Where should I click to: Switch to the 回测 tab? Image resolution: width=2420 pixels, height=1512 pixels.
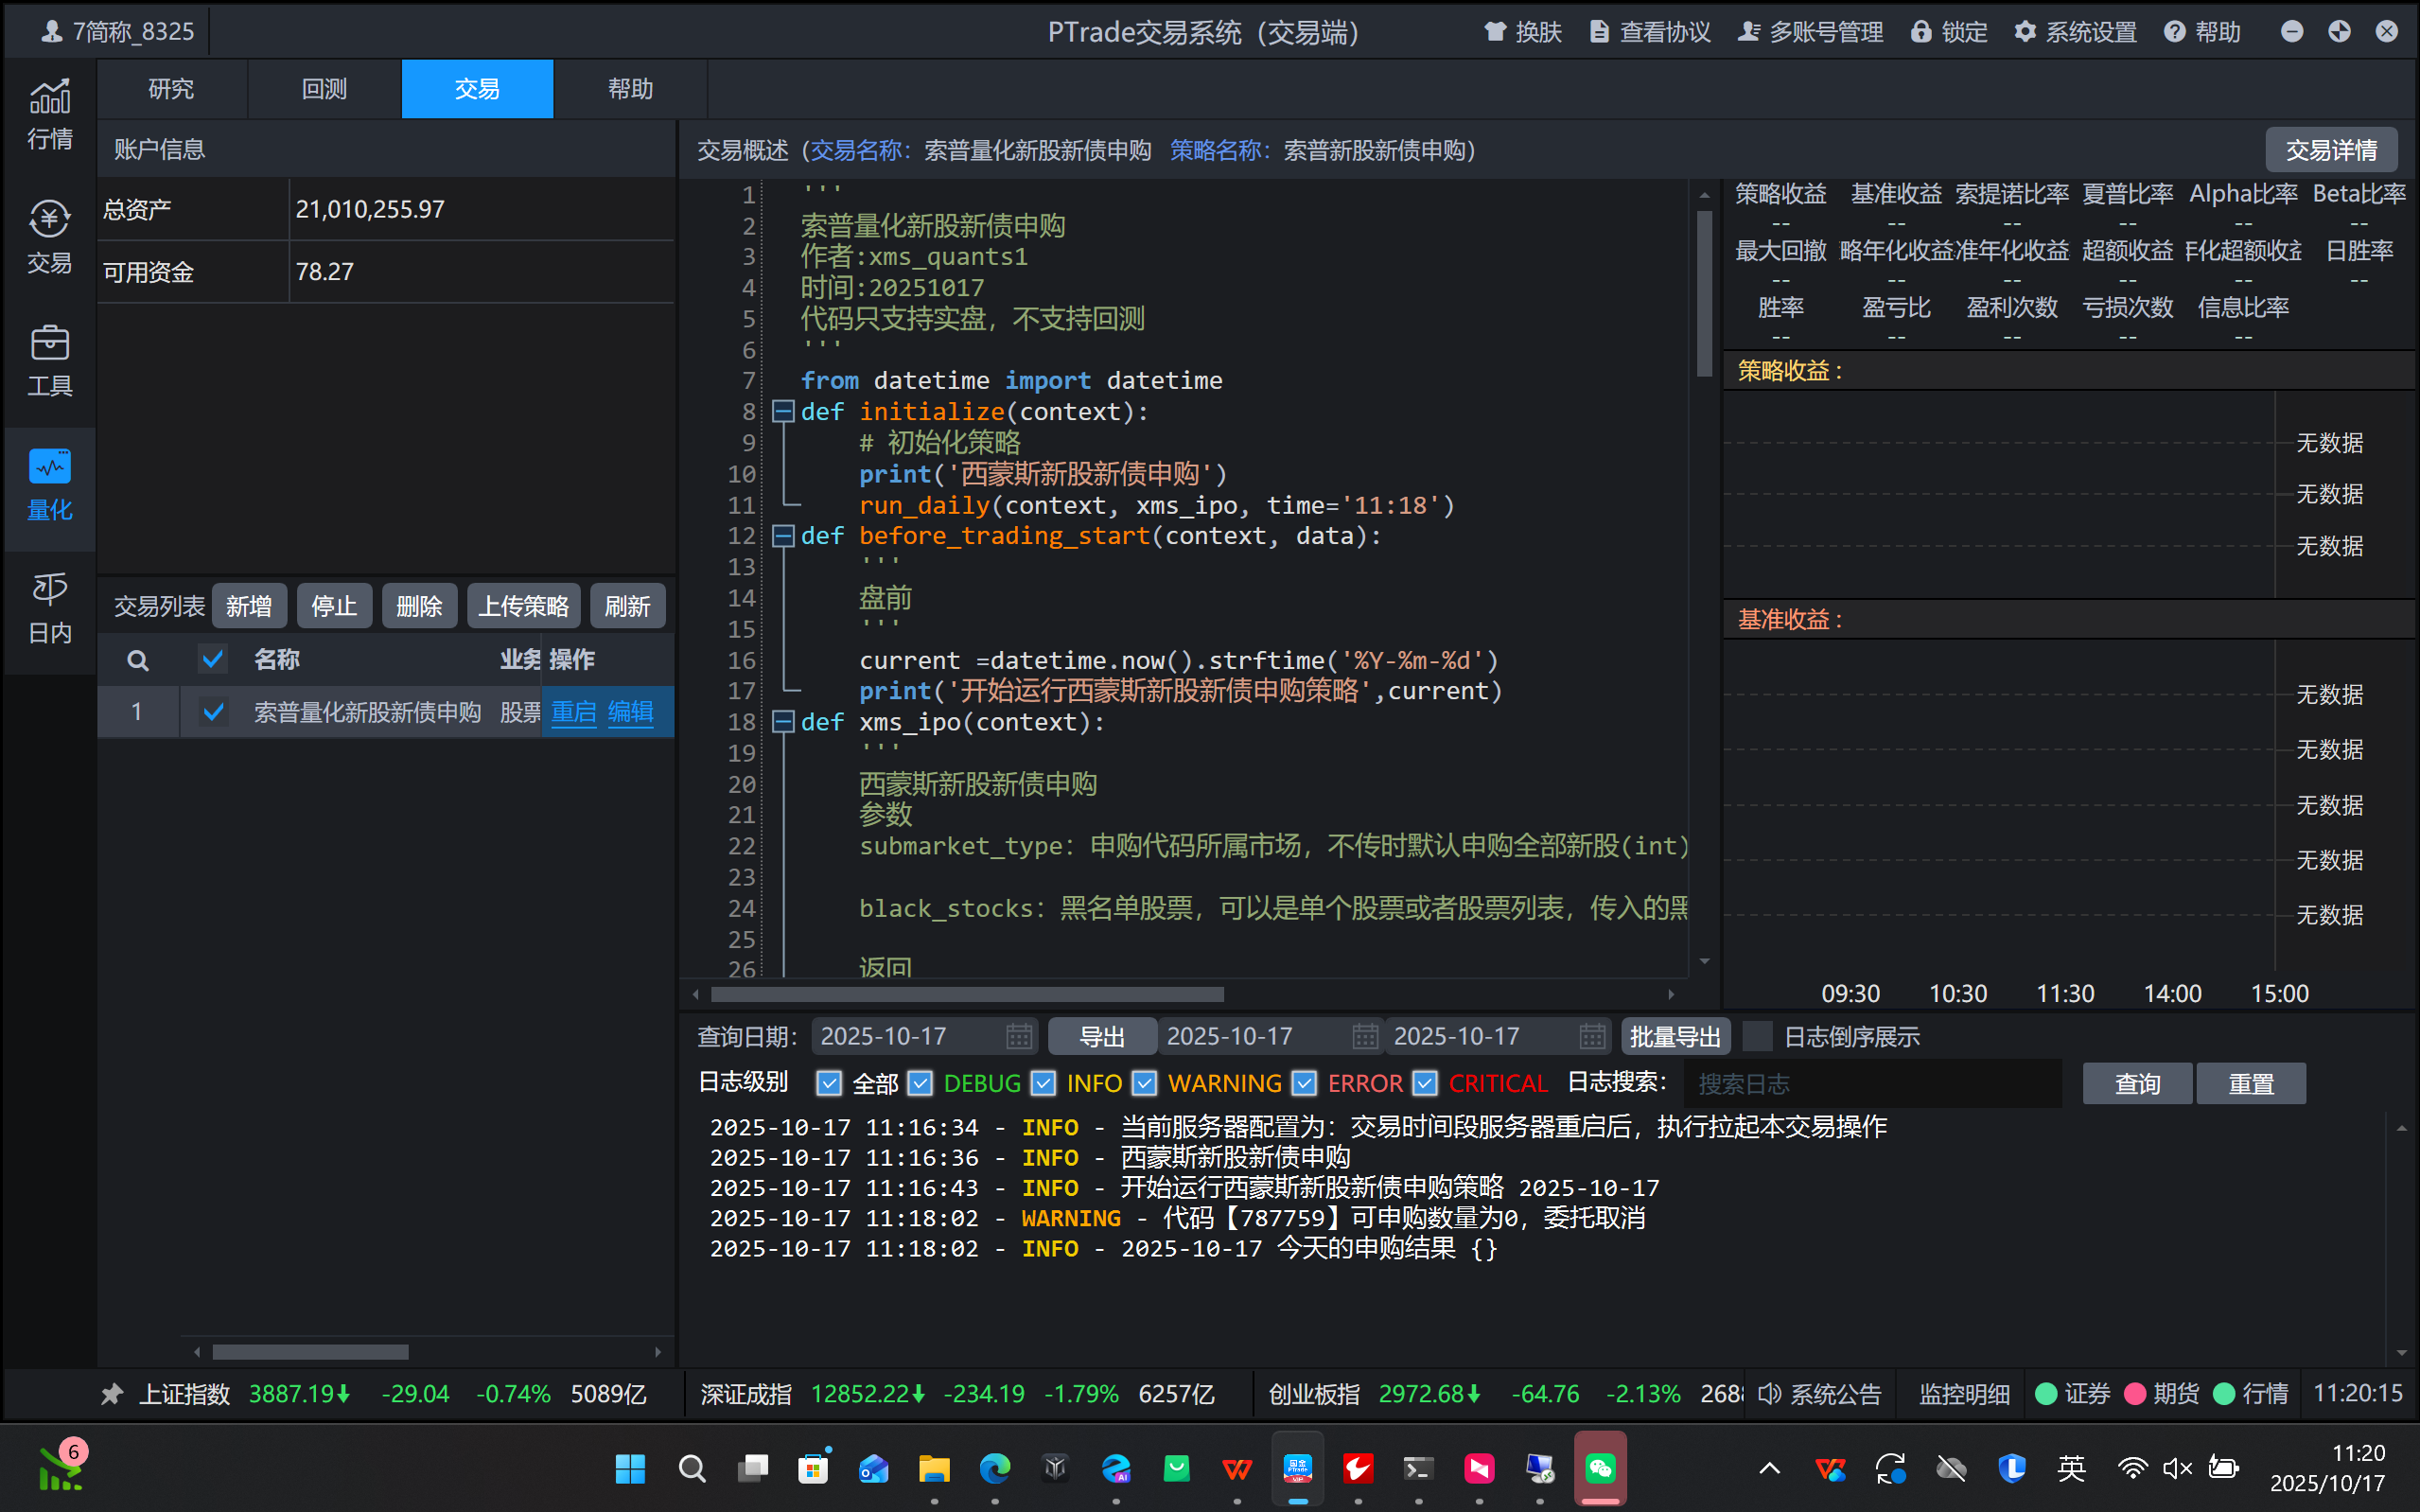pos(324,89)
